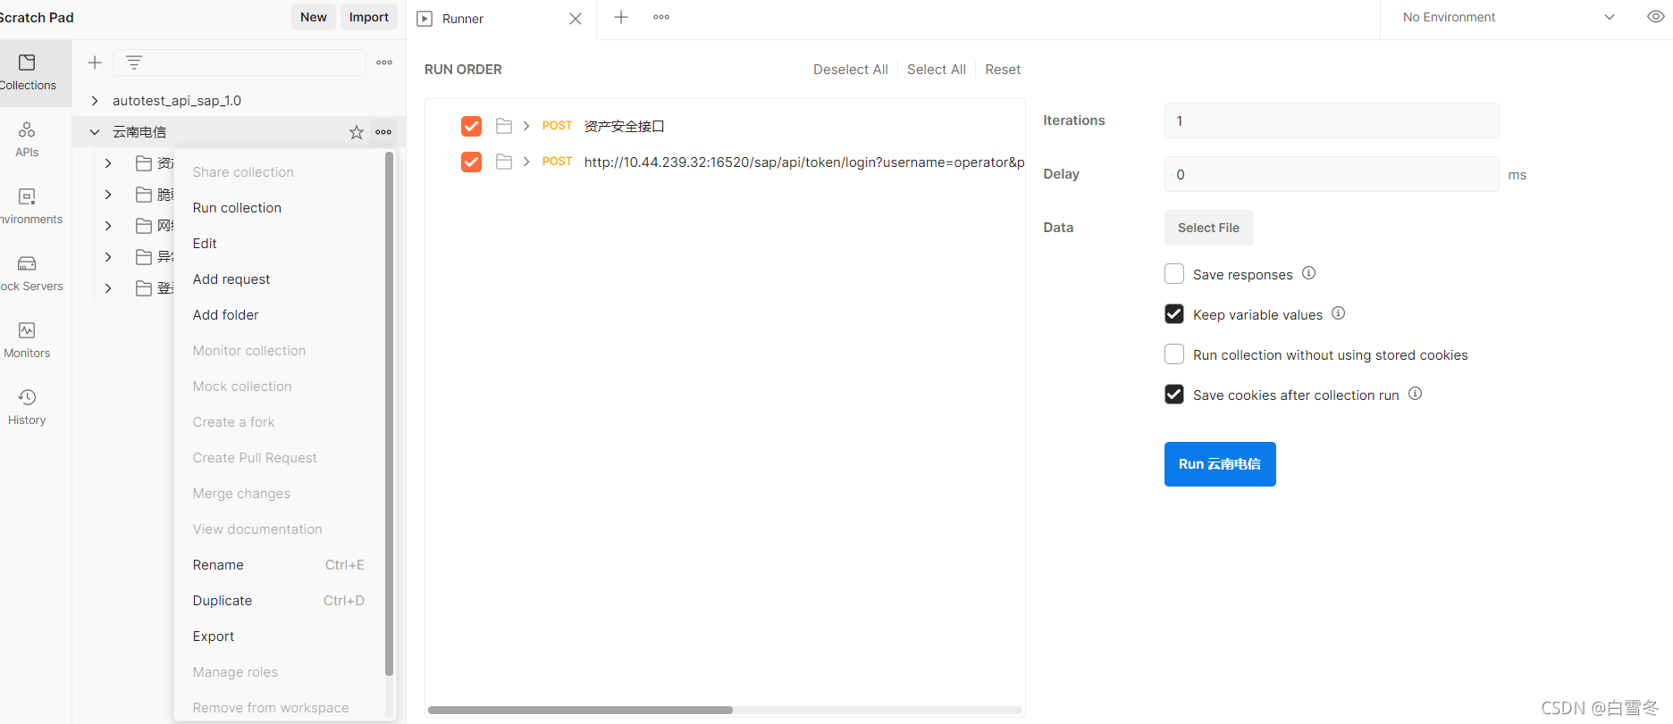Open the History sidebar section
Viewport: 1673px width, 724px height.
27,407
